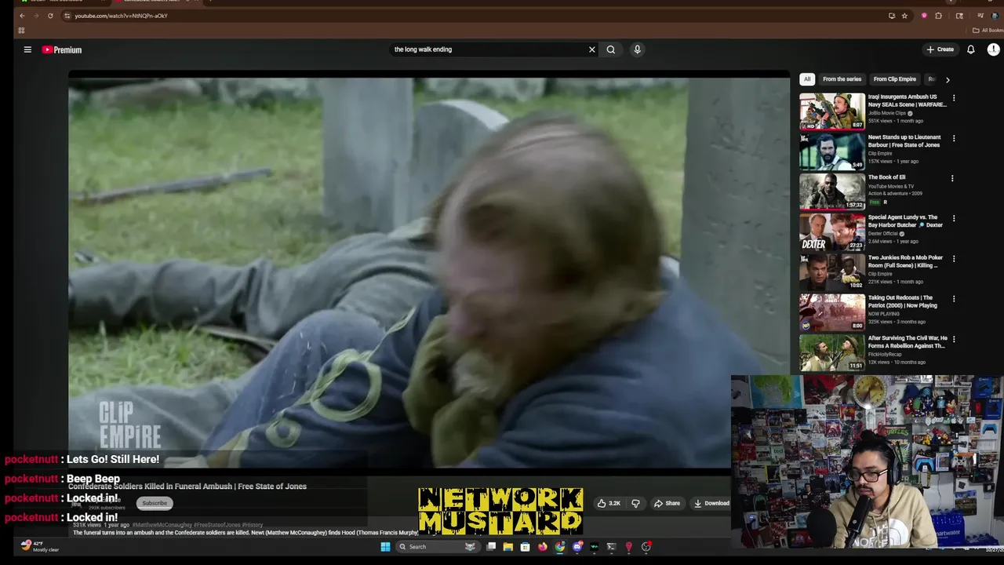1004x565 pixels.
Task: Open options menu for Special Agent Lundy video
Action: (954, 219)
